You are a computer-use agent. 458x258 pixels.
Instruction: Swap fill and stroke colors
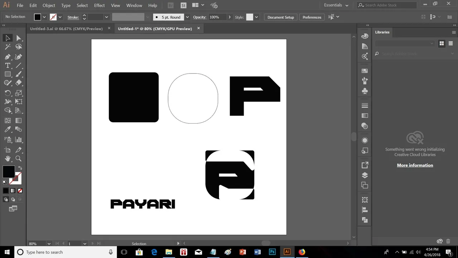(x=20, y=168)
